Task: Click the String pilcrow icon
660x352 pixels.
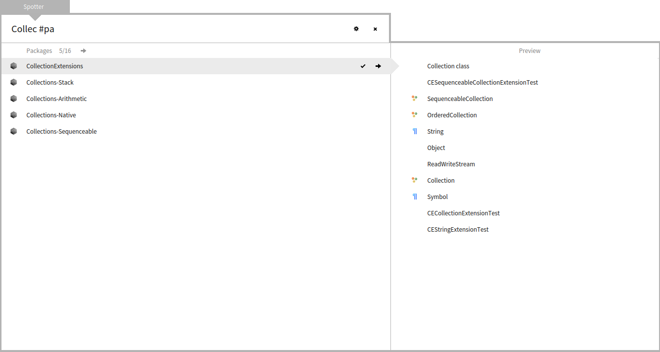Action: [x=415, y=131]
